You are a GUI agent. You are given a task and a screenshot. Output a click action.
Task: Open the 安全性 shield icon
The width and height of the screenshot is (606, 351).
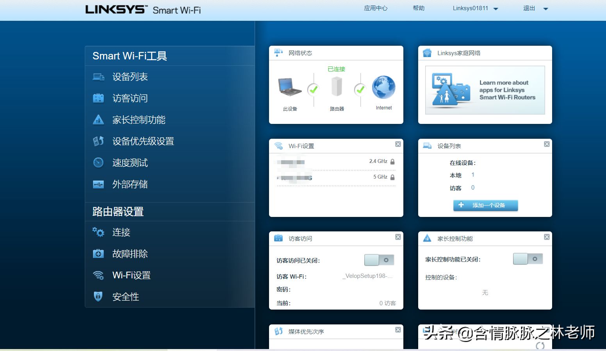click(x=98, y=296)
